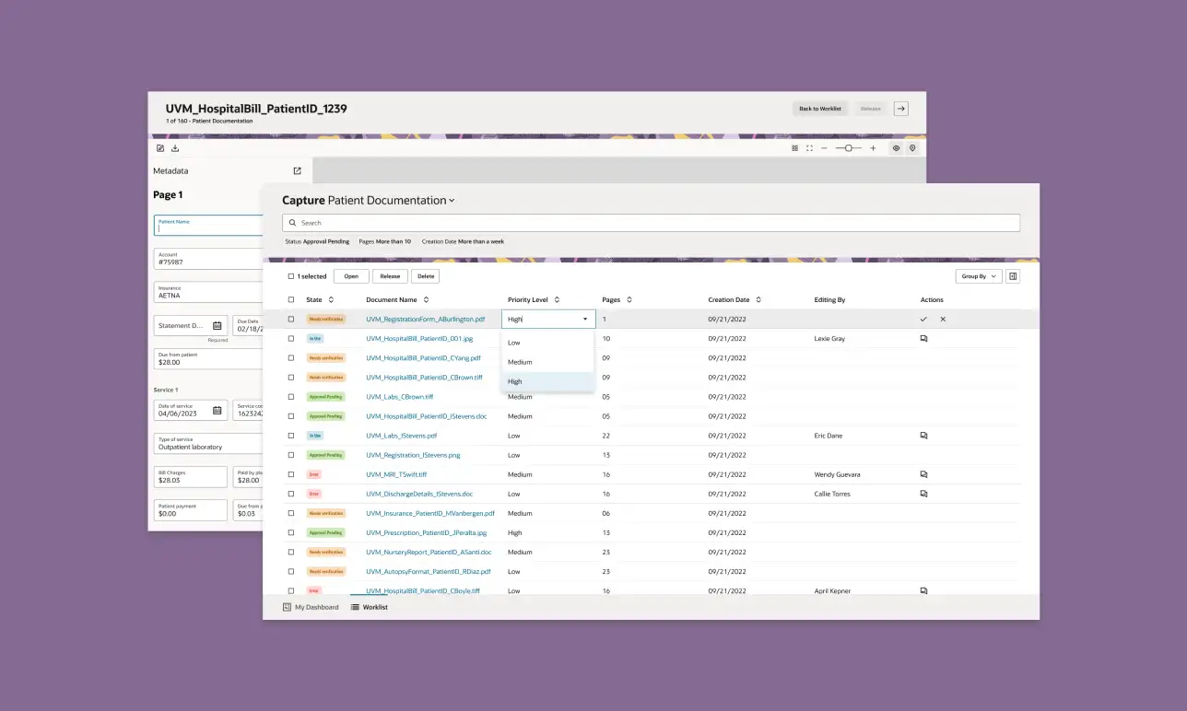Sort the table by the Pages column
Screen dimensions: 1187x711
click(629, 299)
